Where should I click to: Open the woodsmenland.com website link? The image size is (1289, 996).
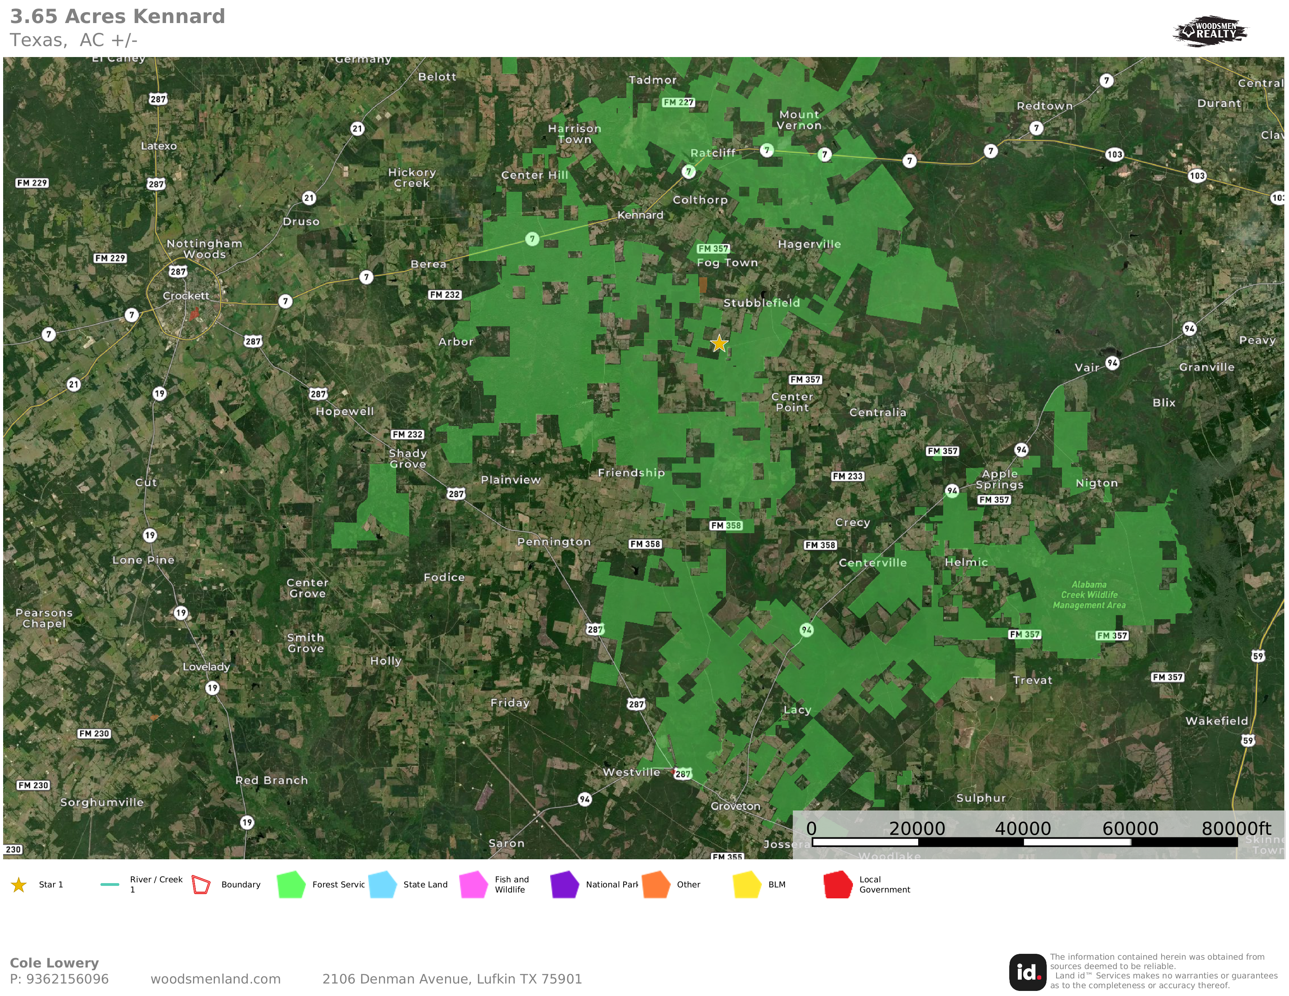(x=215, y=979)
